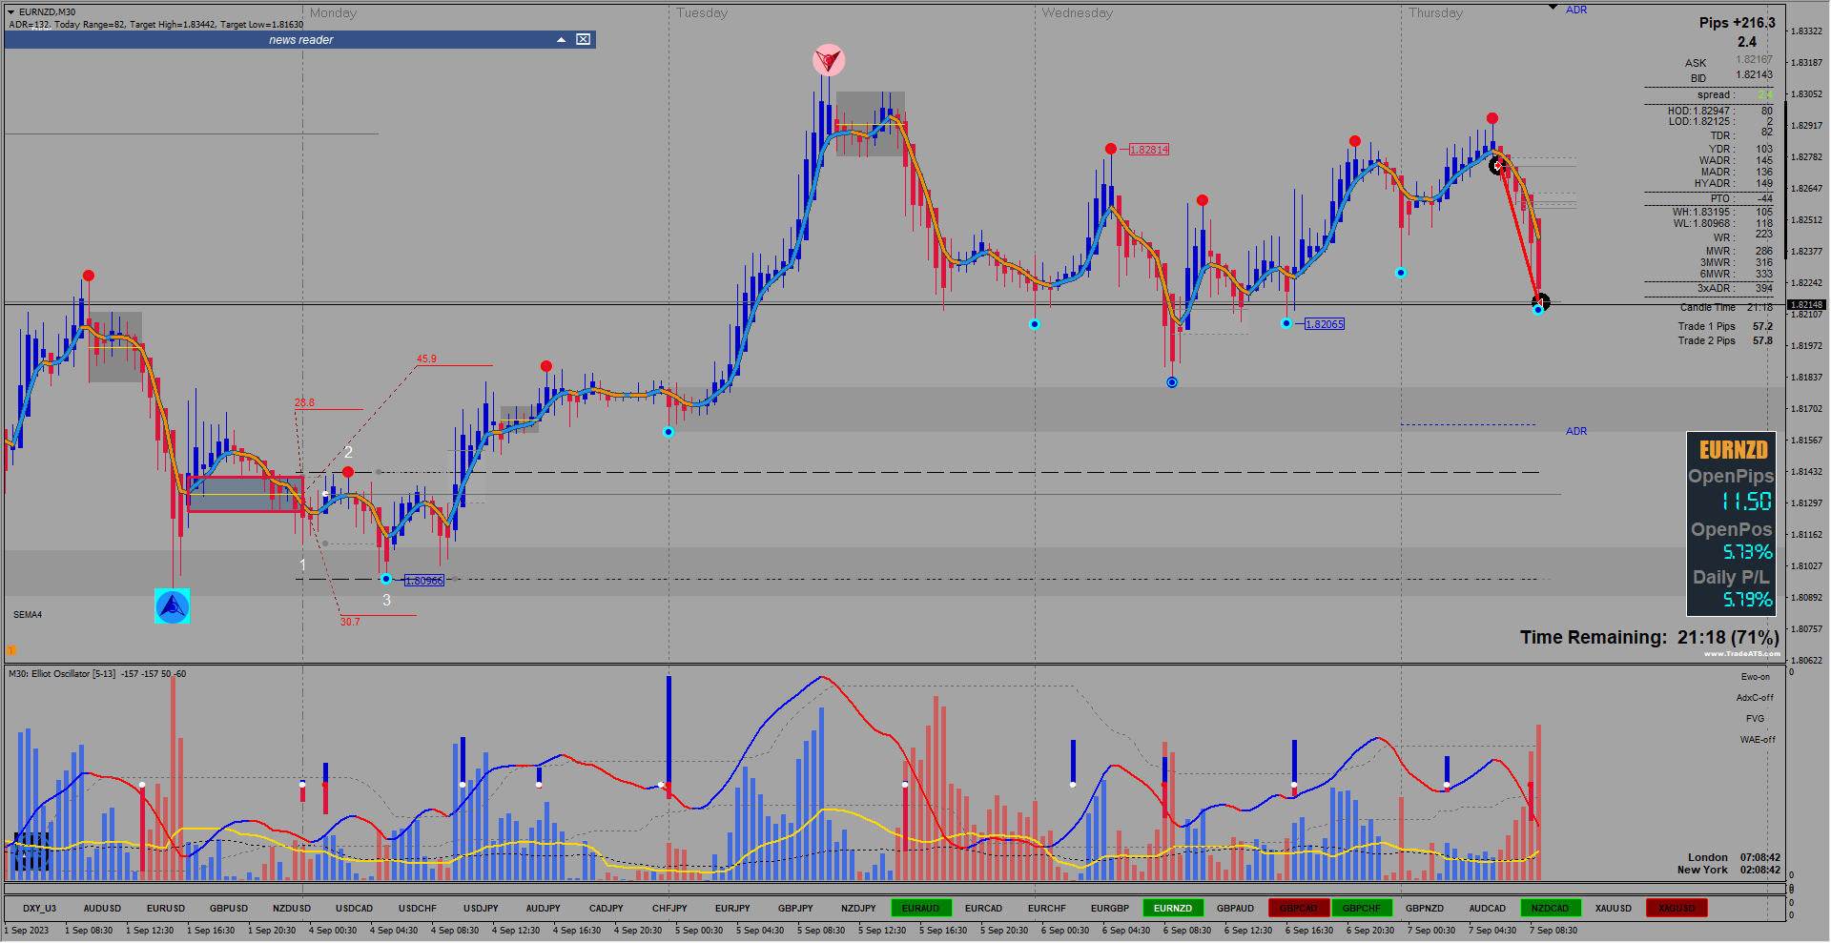Open the CHFJPY symbol button

(669, 909)
